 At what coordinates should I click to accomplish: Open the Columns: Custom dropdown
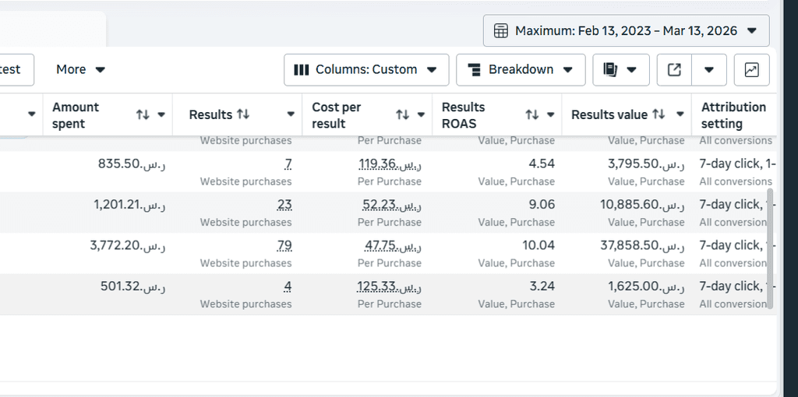(366, 69)
